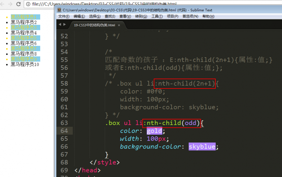The height and width of the screenshot is (177, 282).
Task: Click the browser address bar URL
Action: (x=106, y=4)
